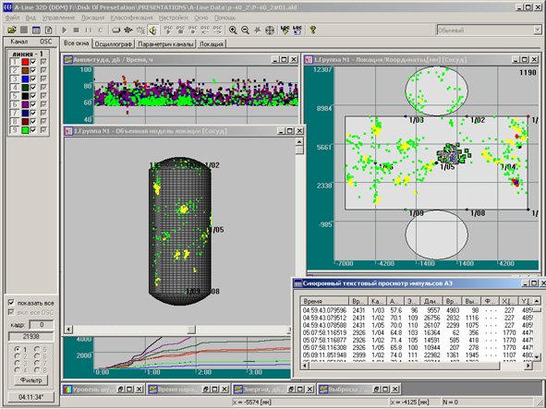Toggle the speaker sound icon in toolbar
Viewport: 546px width, 409px height.
153,30
